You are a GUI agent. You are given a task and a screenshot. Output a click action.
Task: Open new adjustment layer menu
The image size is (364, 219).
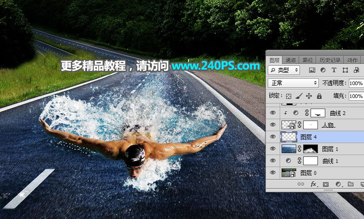click(338, 184)
